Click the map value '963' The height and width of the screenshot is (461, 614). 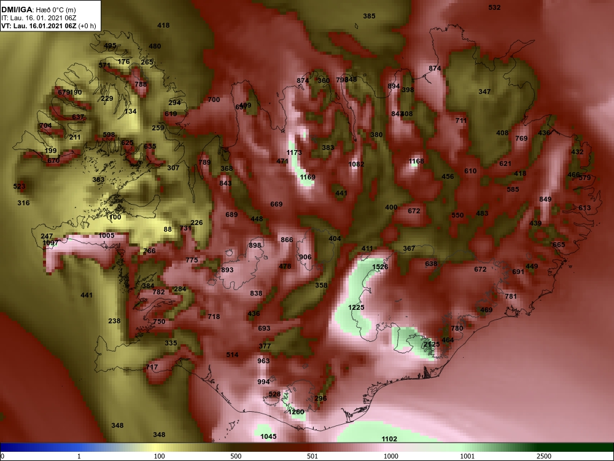tap(263, 361)
